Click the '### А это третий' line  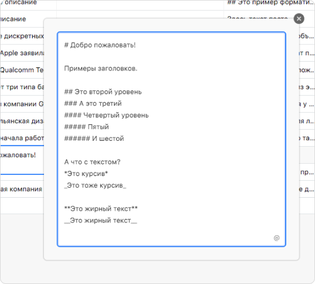[x=93, y=103]
